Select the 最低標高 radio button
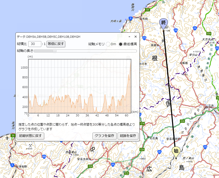Viewport: 219px width, 178px height. (x=120, y=44)
